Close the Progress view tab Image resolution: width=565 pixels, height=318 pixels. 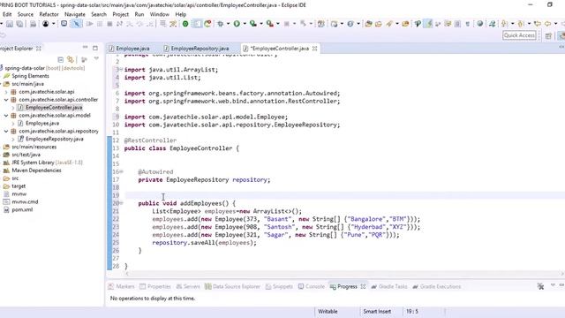tap(363, 286)
